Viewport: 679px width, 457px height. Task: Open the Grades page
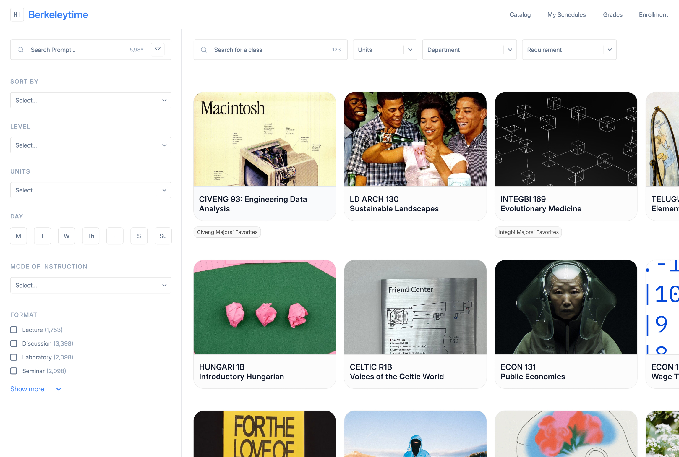point(612,14)
